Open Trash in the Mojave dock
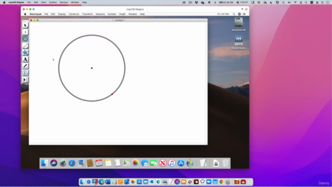332x187 pixels. tap(225, 163)
